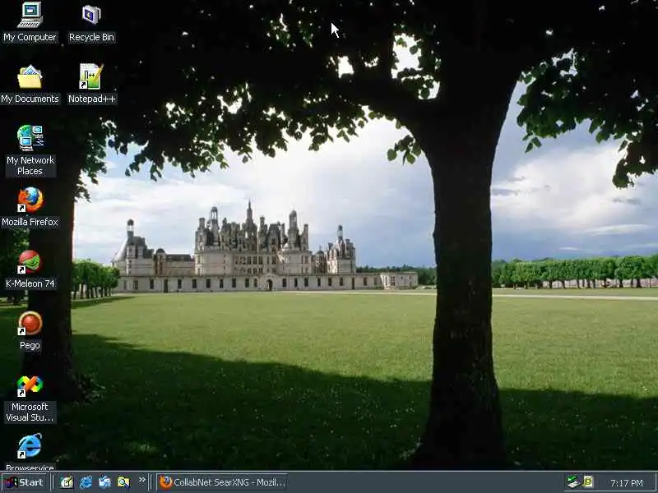Select the Recycle Bin desktop icon
The height and width of the screenshot is (493, 658).
coord(91,15)
